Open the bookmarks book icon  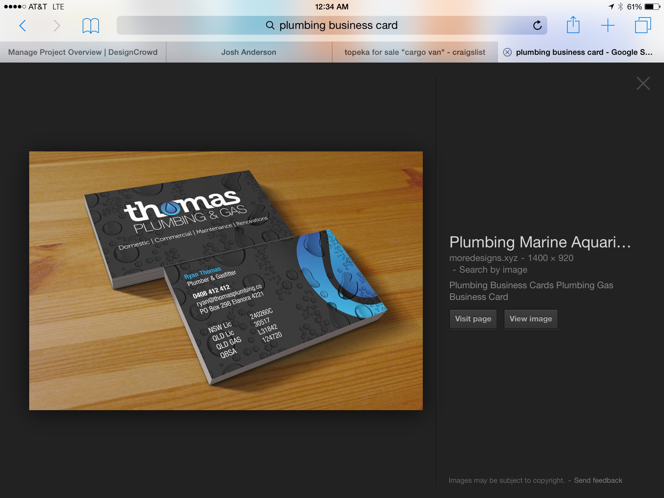[x=90, y=26]
